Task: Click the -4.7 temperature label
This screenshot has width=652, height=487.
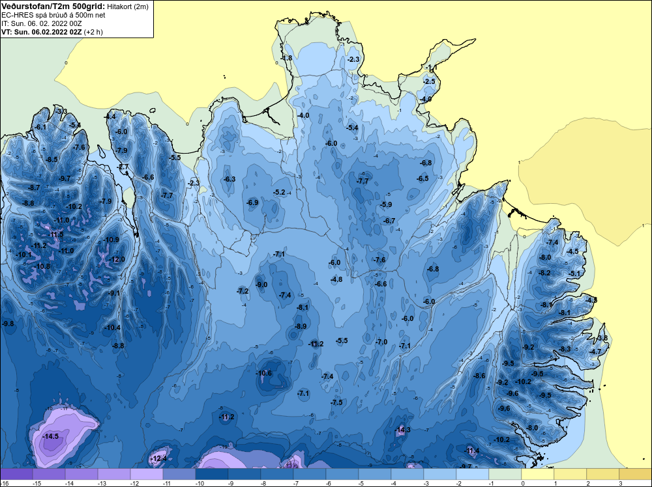Action: tap(595, 352)
